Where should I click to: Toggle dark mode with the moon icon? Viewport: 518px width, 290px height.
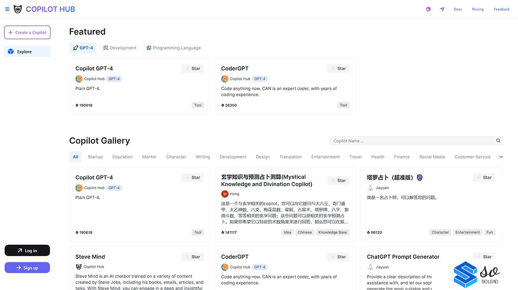click(428, 9)
